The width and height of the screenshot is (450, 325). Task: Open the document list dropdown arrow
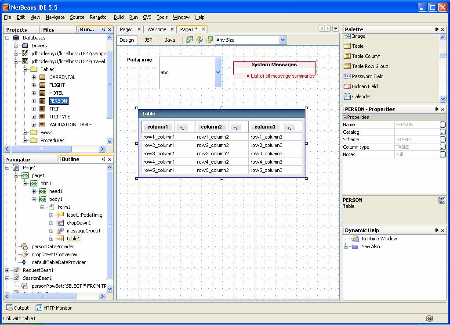click(x=335, y=29)
